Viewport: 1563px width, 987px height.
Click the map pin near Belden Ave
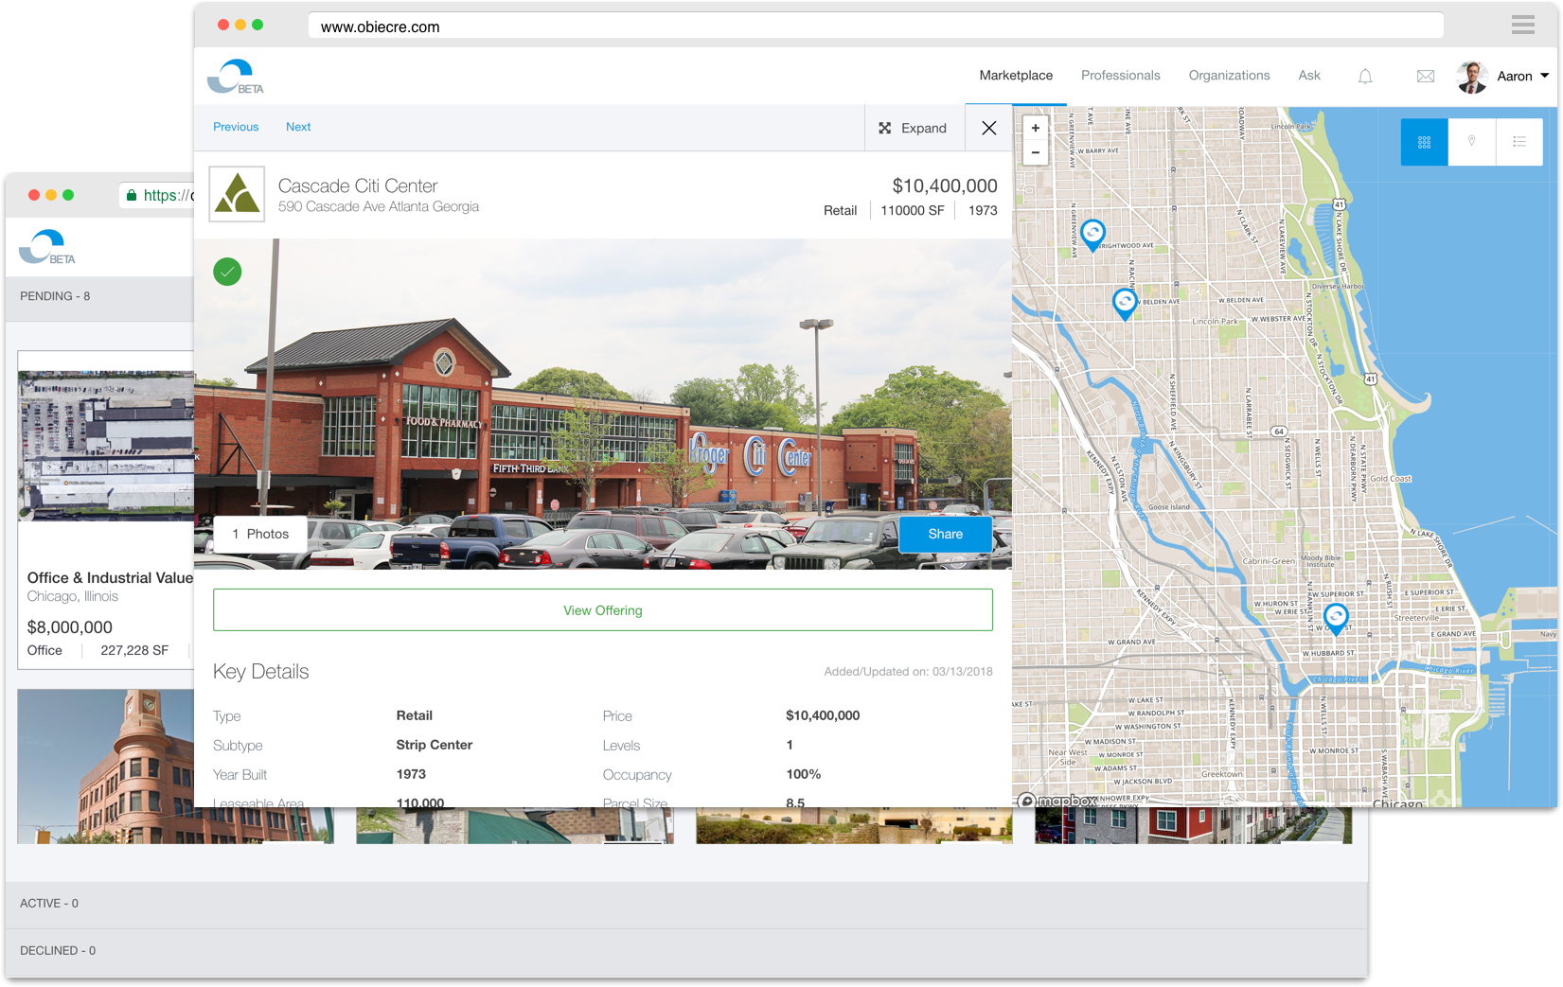pyautogui.click(x=1125, y=304)
